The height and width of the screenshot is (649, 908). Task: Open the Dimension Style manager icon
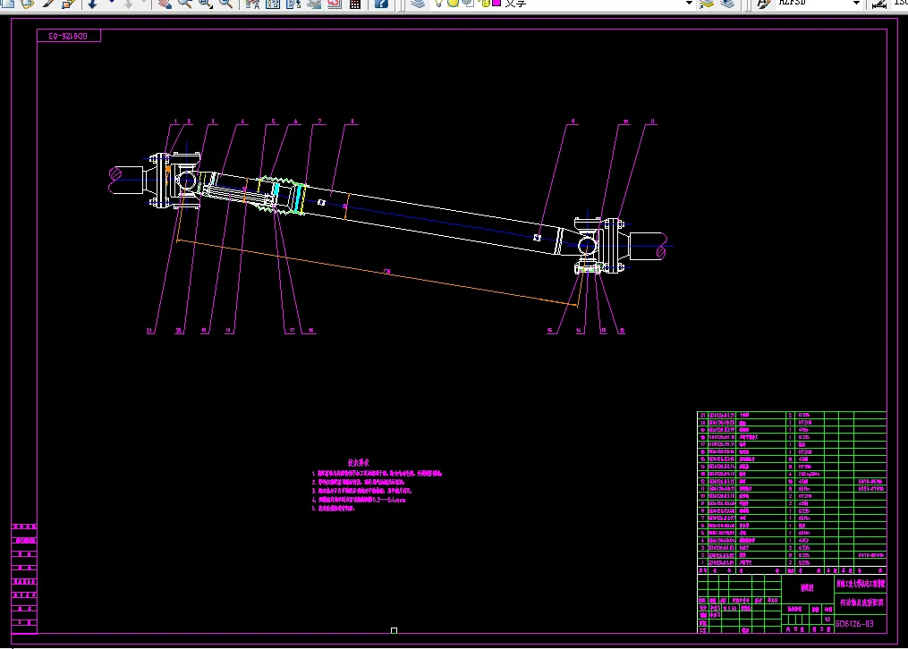(x=879, y=4)
